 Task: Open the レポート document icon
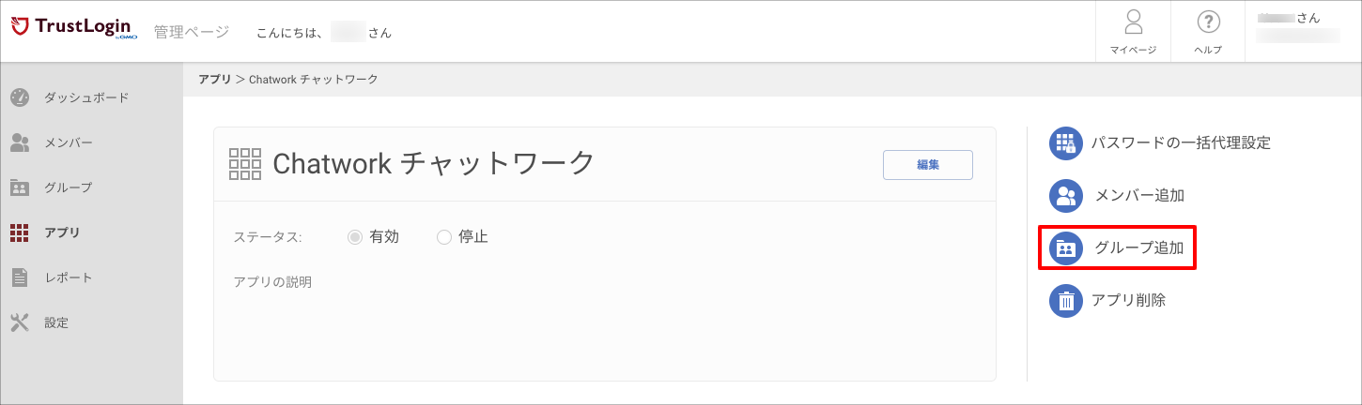[20, 277]
